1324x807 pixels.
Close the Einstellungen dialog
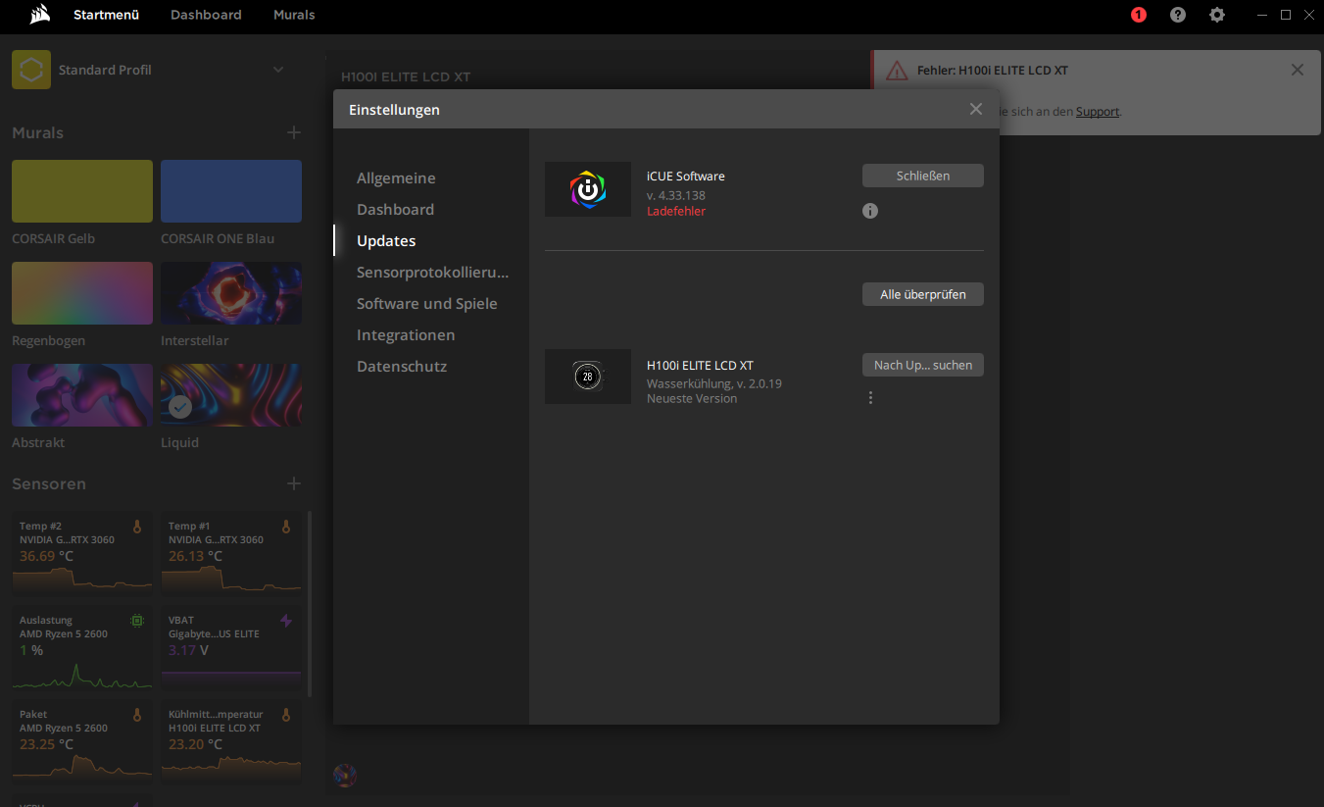975,109
